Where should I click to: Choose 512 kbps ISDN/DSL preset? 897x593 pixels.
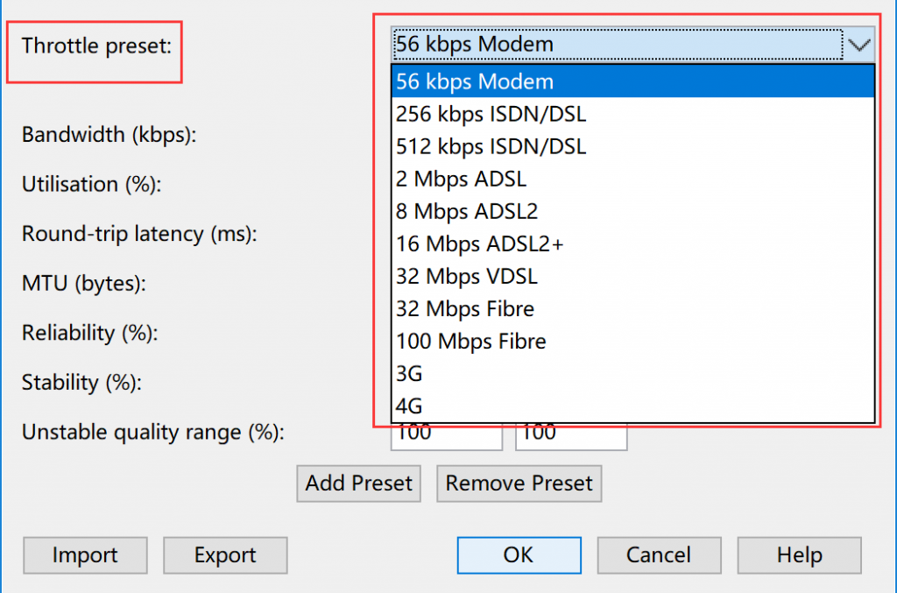coord(632,146)
